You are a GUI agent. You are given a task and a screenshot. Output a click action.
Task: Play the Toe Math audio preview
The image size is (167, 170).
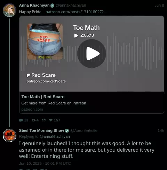92,53
